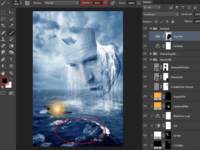This screenshot has width=200, height=150.
Task: Reset default foreground/background colors
Action: click(2, 87)
